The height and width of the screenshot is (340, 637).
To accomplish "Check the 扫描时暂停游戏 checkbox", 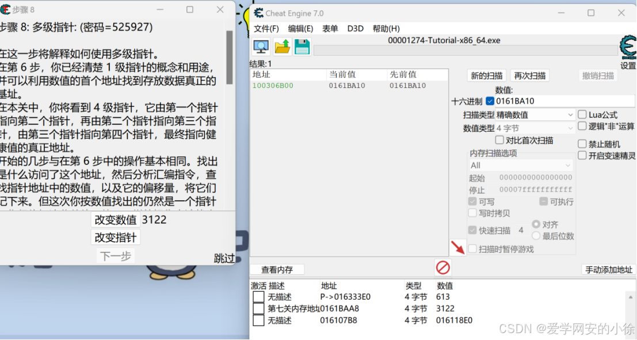I will (x=472, y=249).
